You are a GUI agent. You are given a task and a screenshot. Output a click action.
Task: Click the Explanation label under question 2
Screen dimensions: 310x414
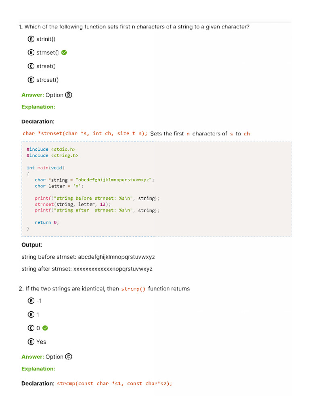[38, 369]
